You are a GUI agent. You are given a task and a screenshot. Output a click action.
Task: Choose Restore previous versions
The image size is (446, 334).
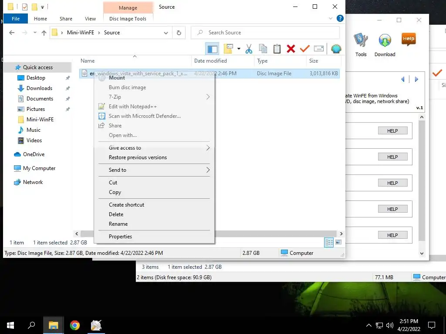click(x=154, y=157)
